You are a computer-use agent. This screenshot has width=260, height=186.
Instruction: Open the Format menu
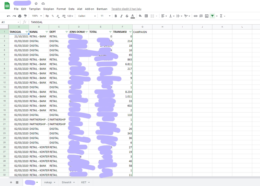61,9
